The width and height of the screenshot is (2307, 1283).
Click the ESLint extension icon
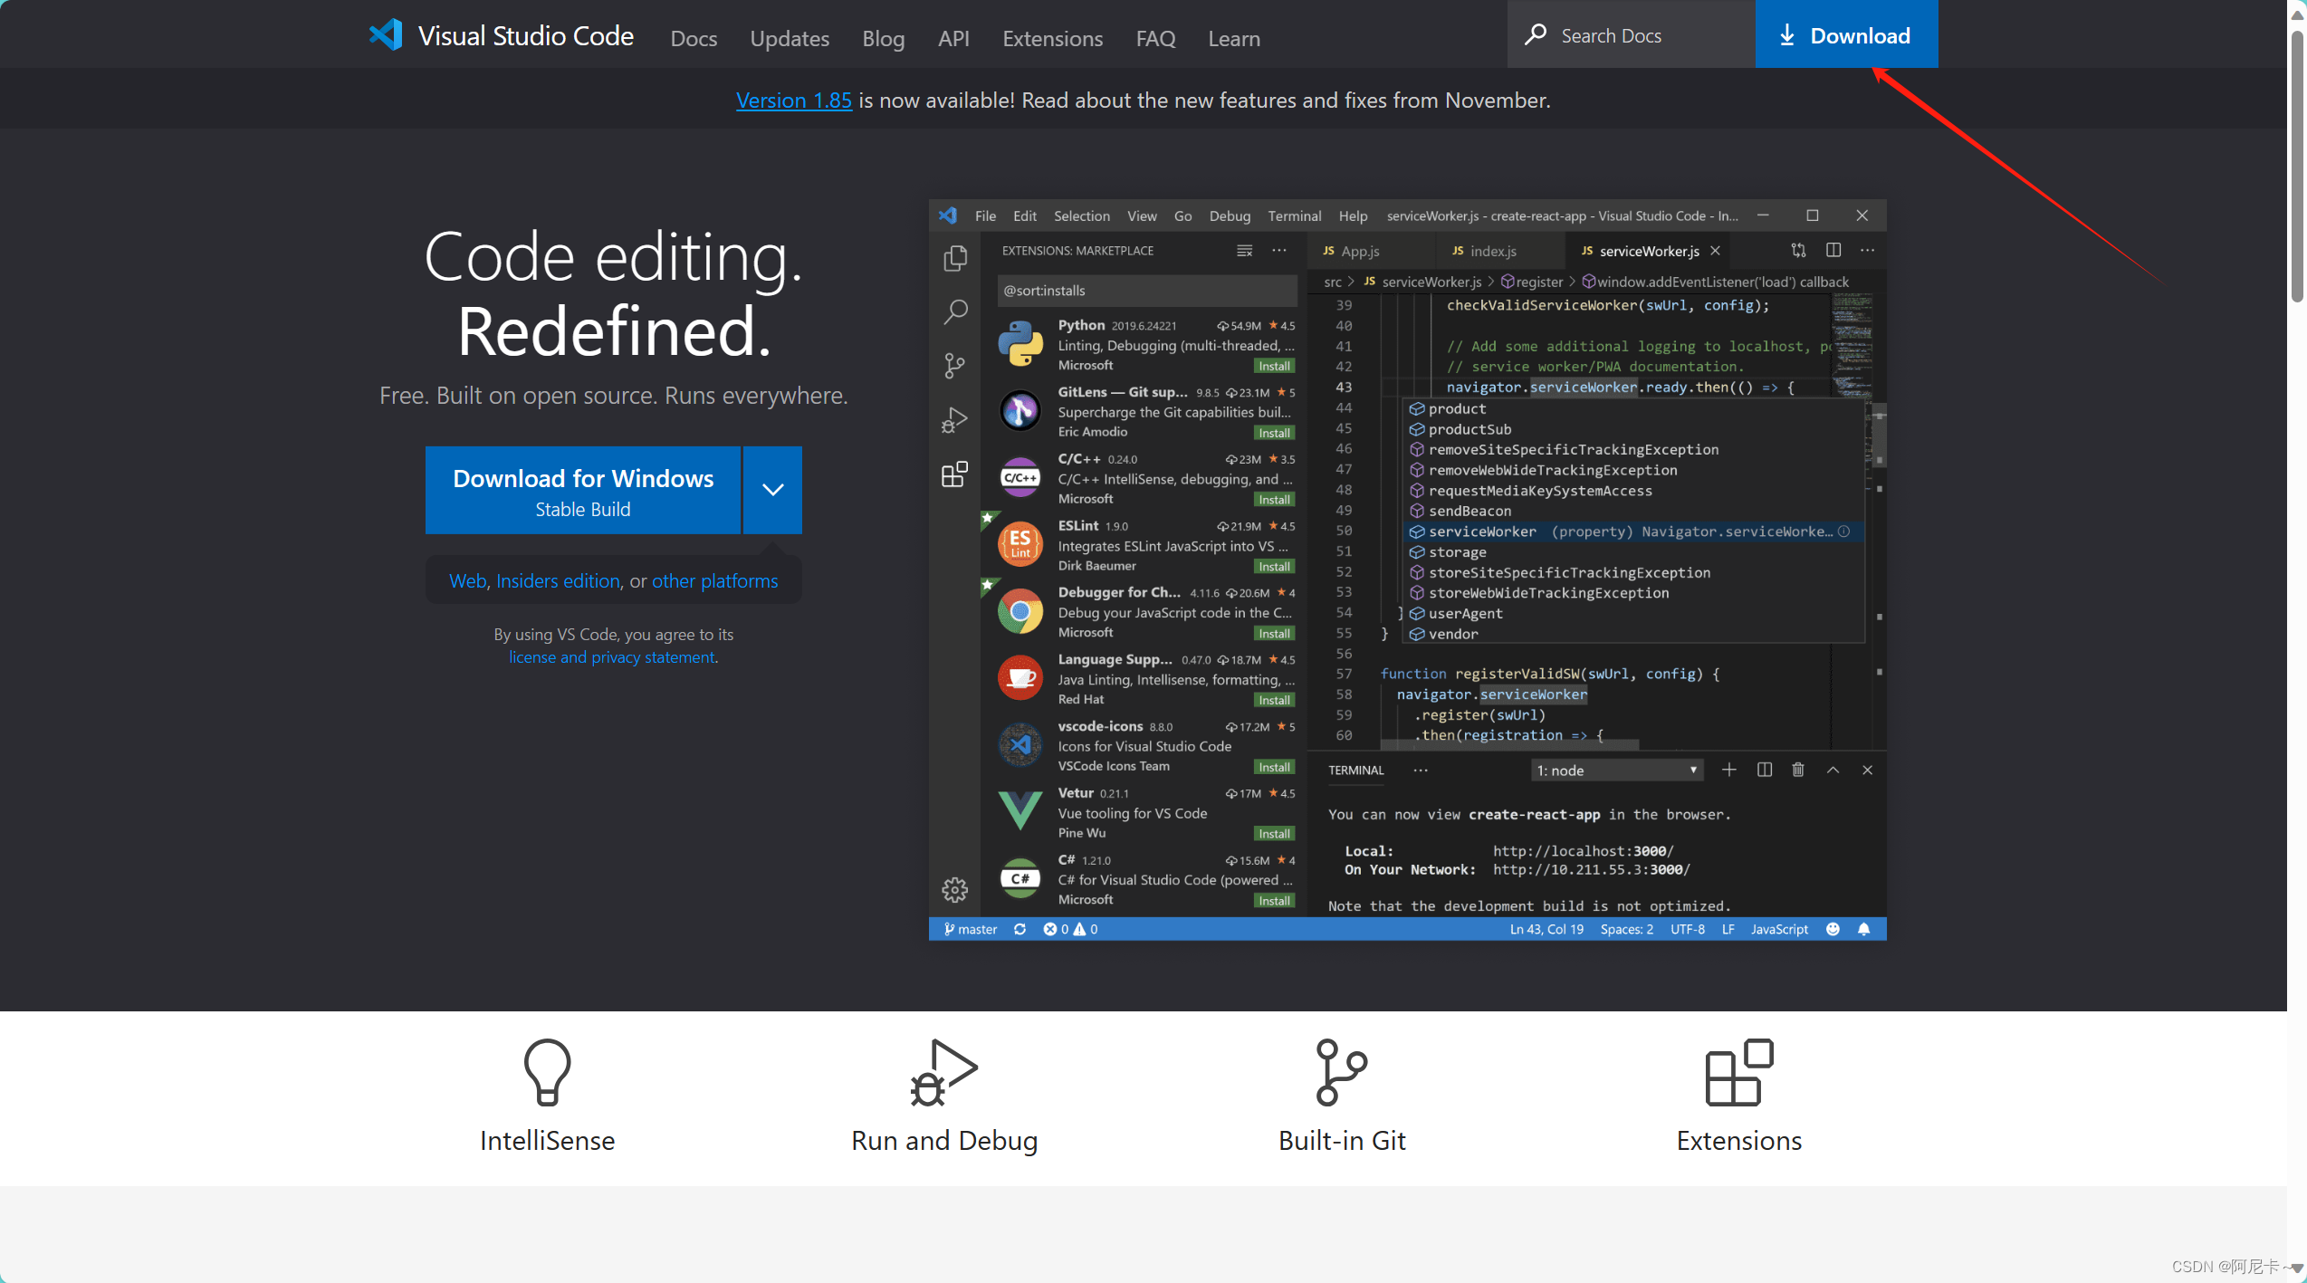click(1020, 544)
